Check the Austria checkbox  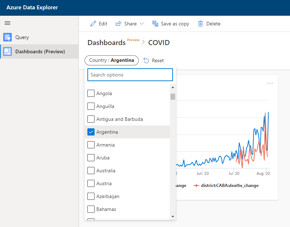click(91, 183)
